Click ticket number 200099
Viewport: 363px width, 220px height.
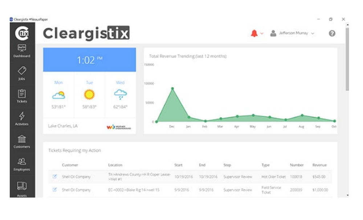(296, 190)
